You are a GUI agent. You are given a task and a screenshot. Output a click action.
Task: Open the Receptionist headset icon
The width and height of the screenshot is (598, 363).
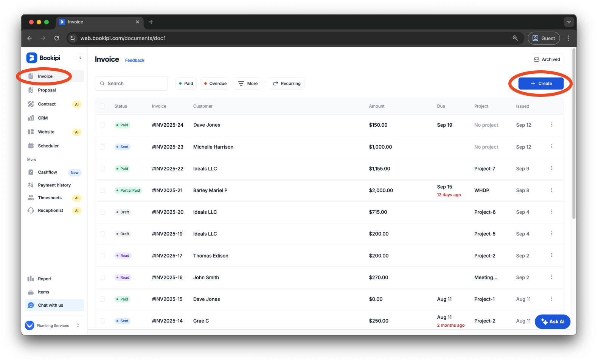click(31, 211)
